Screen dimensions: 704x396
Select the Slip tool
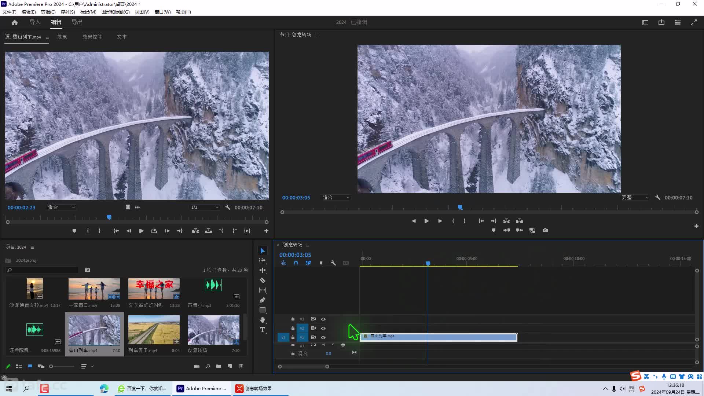coord(263,290)
